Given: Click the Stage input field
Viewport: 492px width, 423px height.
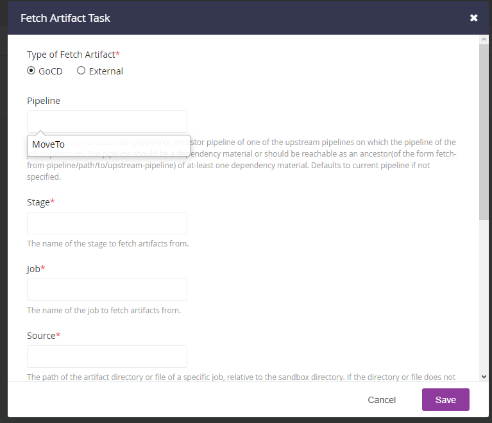Looking at the screenshot, I should coord(107,223).
